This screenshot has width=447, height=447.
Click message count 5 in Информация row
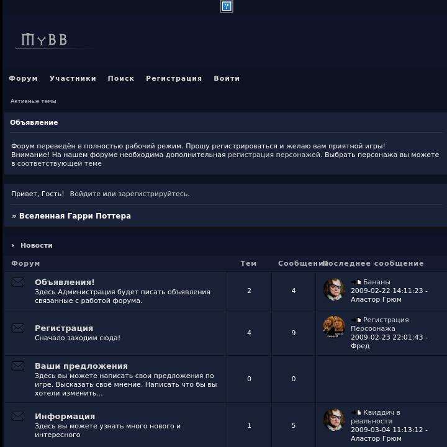(294, 425)
